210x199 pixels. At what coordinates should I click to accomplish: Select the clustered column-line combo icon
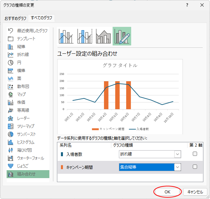66,36
